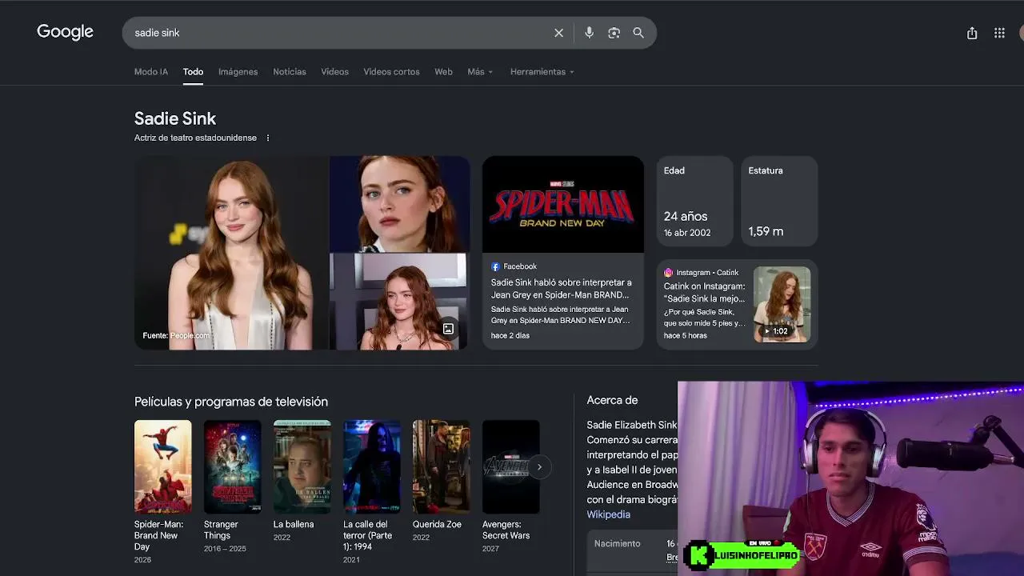Go to the Noticias tab
1024x576 pixels.
[x=290, y=72]
